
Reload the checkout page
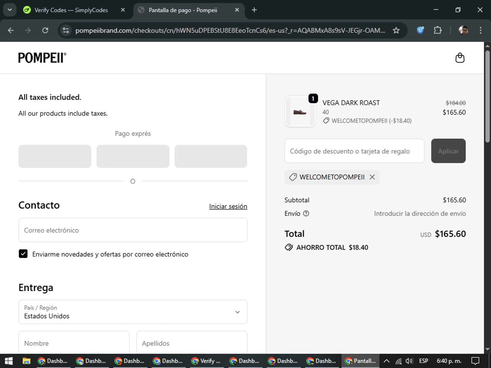point(45,30)
